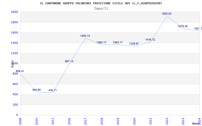Select the 2020 year axis label
Viewport: 202px width, 126px height.
134,121
